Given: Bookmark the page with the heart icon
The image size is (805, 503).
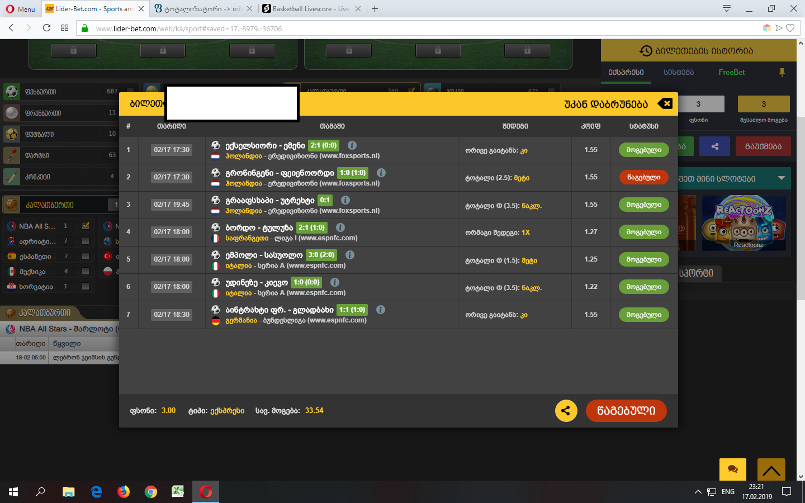Looking at the screenshot, I should (790, 28).
